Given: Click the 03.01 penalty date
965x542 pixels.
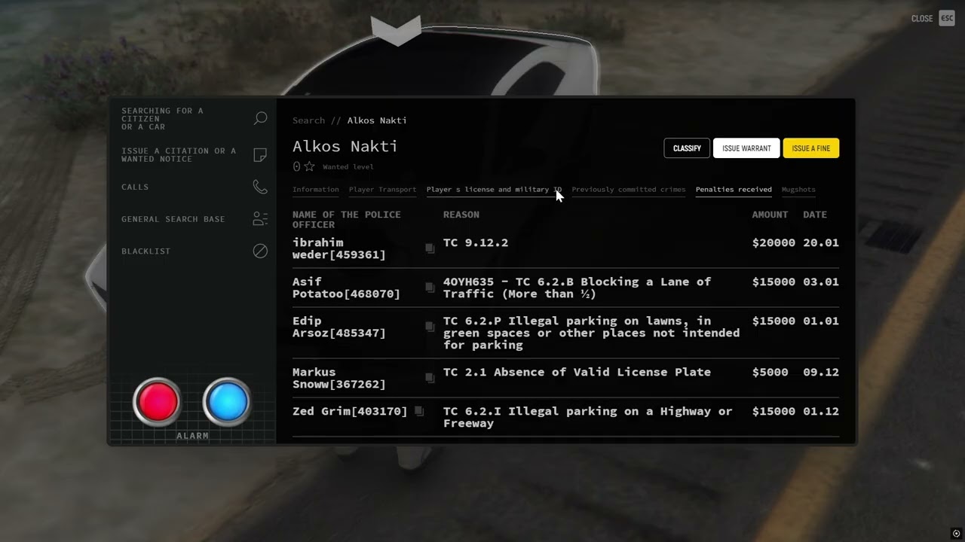Looking at the screenshot, I should [x=821, y=282].
